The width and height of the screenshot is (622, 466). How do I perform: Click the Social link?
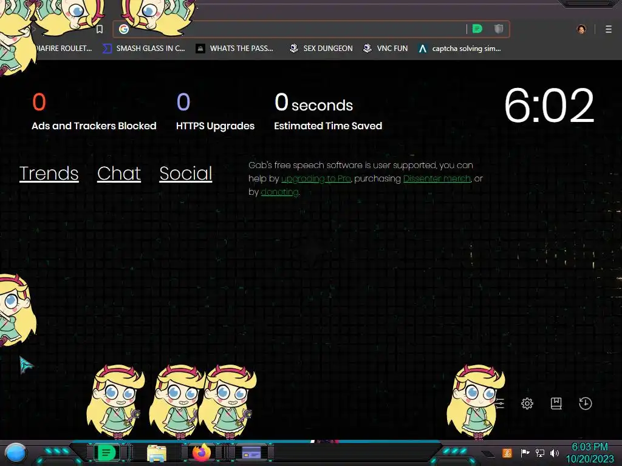pyautogui.click(x=186, y=173)
